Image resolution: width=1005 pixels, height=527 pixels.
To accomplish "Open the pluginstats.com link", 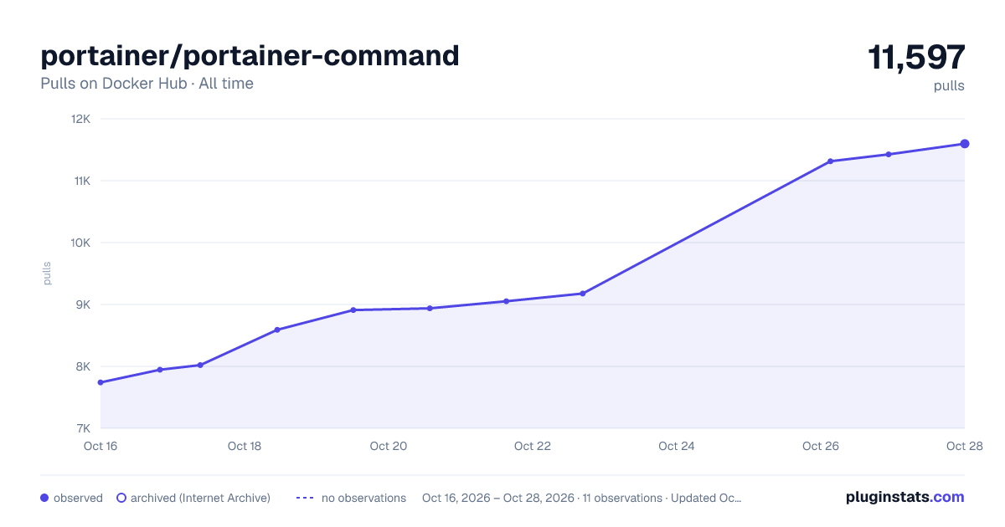I will click(905, 497).
